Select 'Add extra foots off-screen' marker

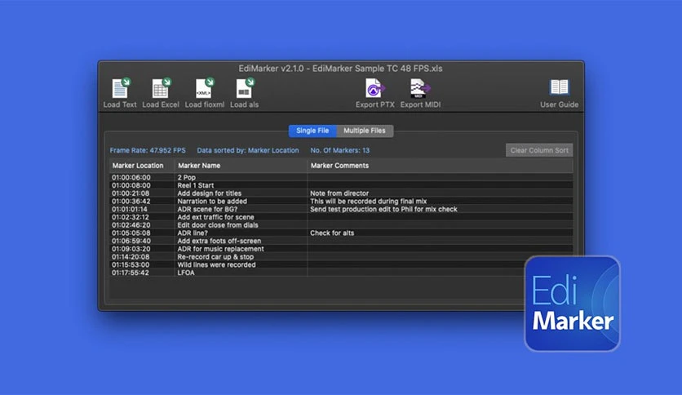(219, 241)
